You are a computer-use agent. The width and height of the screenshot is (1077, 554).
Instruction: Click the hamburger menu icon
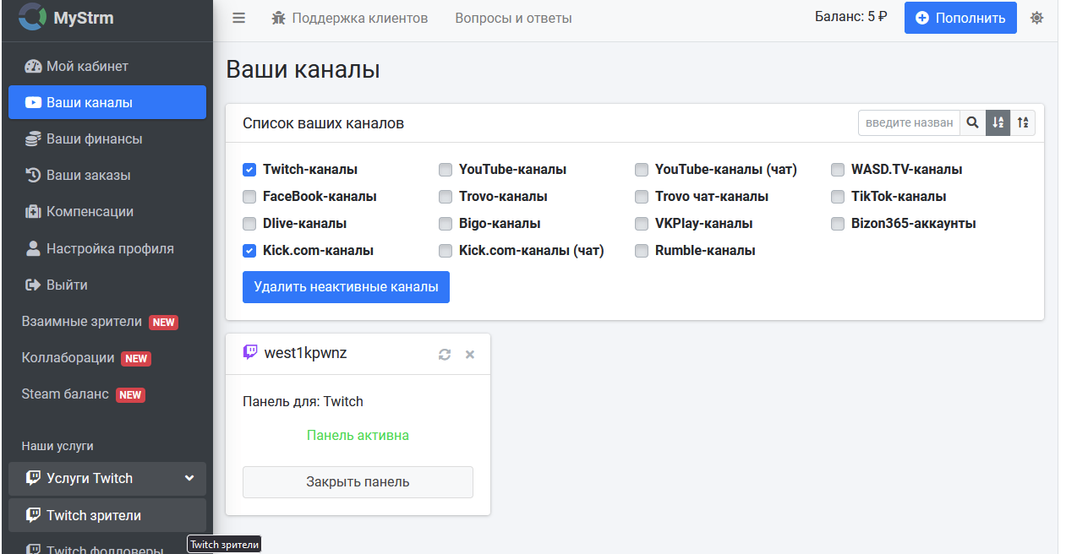click(x=239, y=18)
